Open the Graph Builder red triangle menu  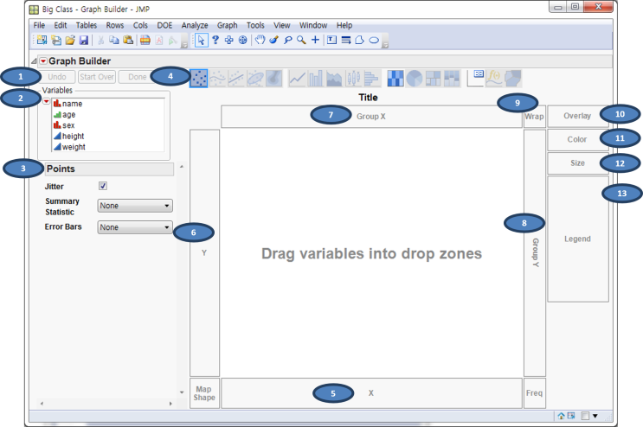pos(43,61)
